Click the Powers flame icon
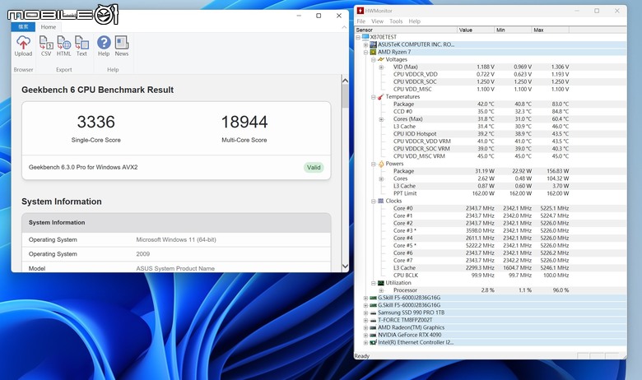 click(x=381, y=164)
